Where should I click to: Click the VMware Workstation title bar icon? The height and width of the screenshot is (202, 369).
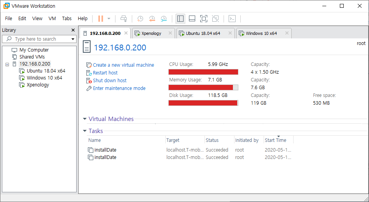pyautogui.click(x=7, y=6)
